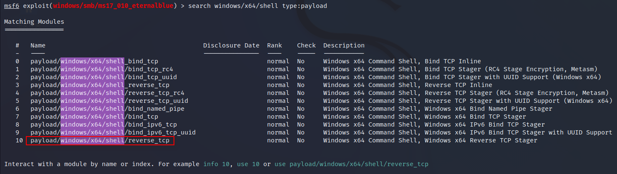Select payload/windows/x64/shell/bind_named_pipe module name
The width and height of the screenshot is (617, 174).
[x=107, y=109]
